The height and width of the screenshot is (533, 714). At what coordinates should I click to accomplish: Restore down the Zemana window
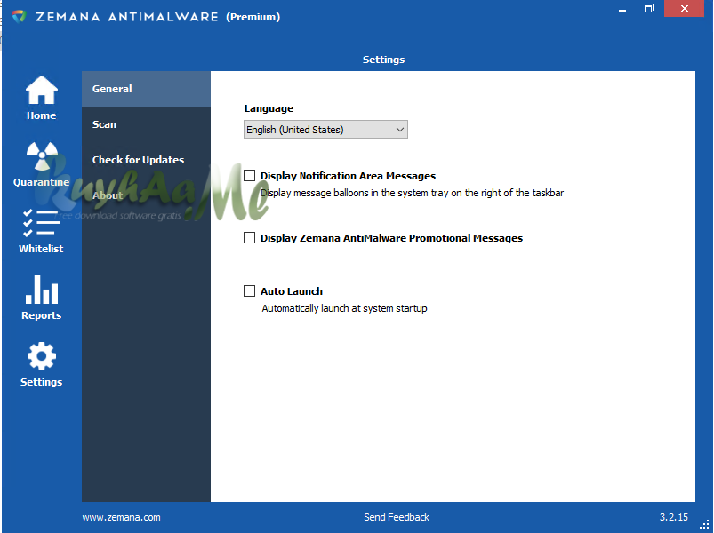coord(649,8)
